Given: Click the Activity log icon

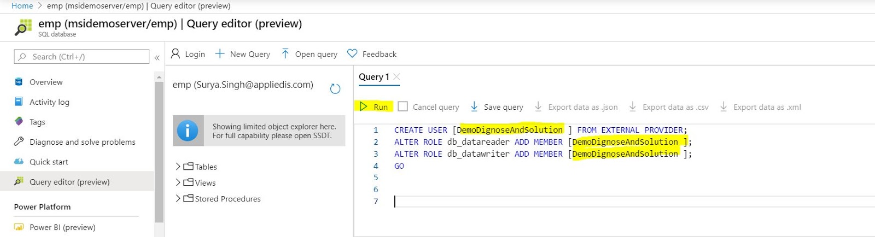Looking at the screenshot, I should 19,102.
